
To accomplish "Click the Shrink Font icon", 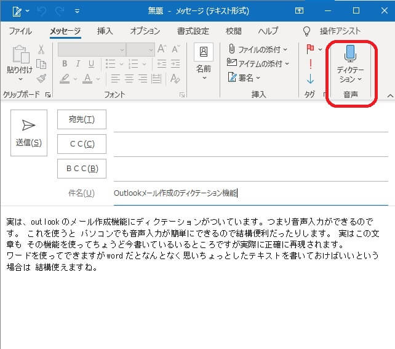I will [176, 49].
